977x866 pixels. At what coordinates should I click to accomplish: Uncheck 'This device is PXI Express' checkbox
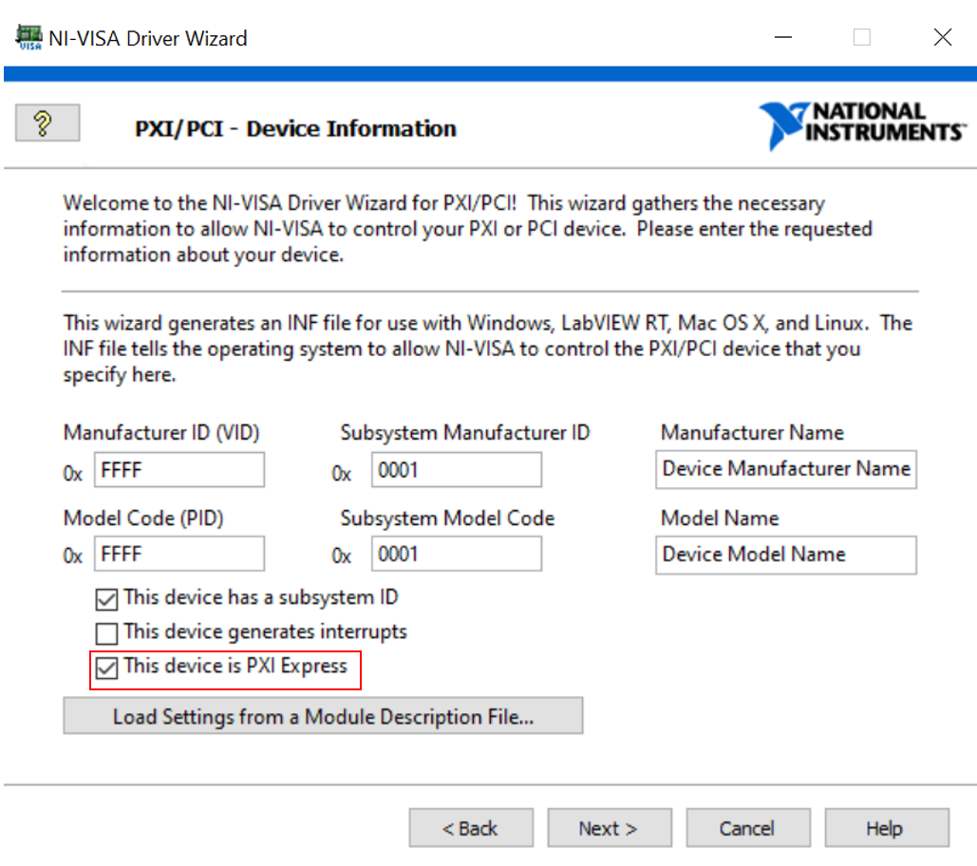[x=106, y=668]
